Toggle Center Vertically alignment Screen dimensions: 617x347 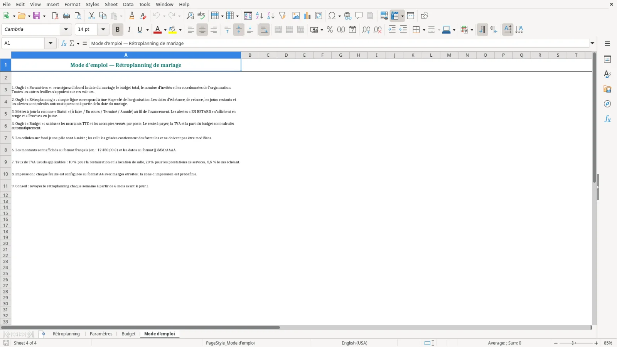(239, 30)
